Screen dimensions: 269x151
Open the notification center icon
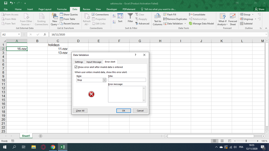(263, 147)
